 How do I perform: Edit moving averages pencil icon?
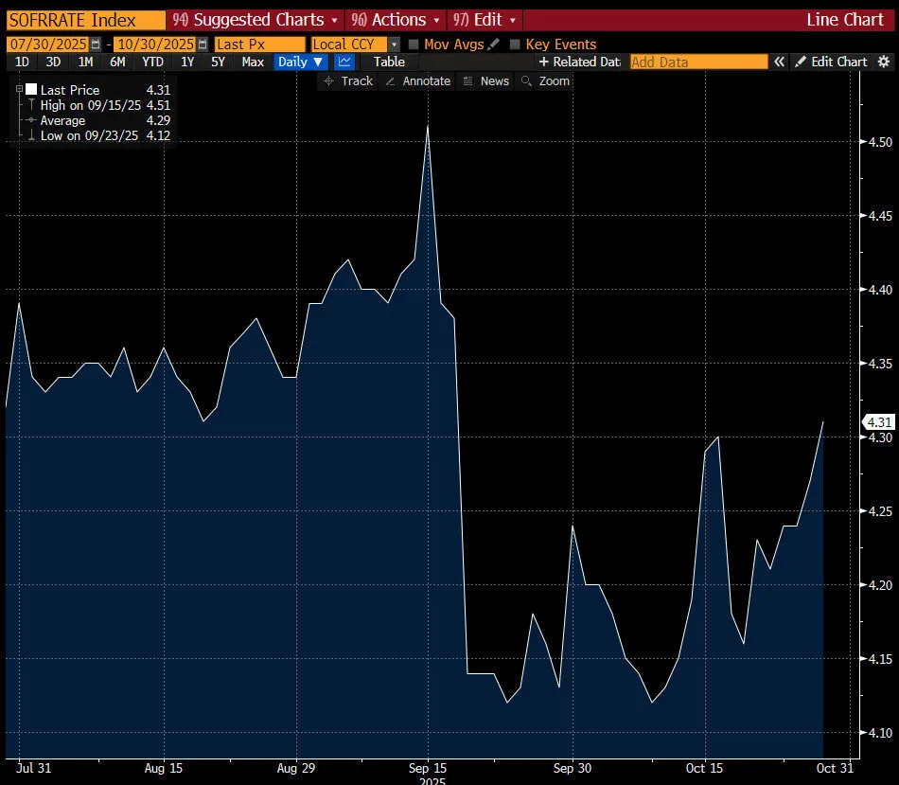point(492,45)
